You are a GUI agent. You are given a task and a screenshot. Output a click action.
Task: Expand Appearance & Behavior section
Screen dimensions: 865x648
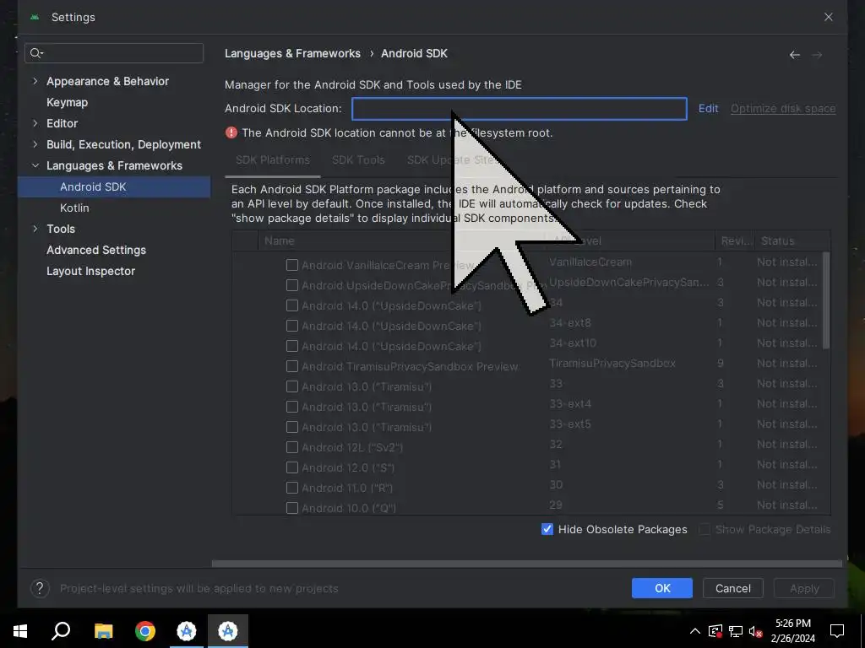point(35,81)
